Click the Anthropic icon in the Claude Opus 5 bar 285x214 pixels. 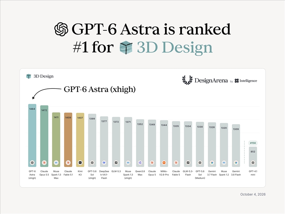click(152, 163)
